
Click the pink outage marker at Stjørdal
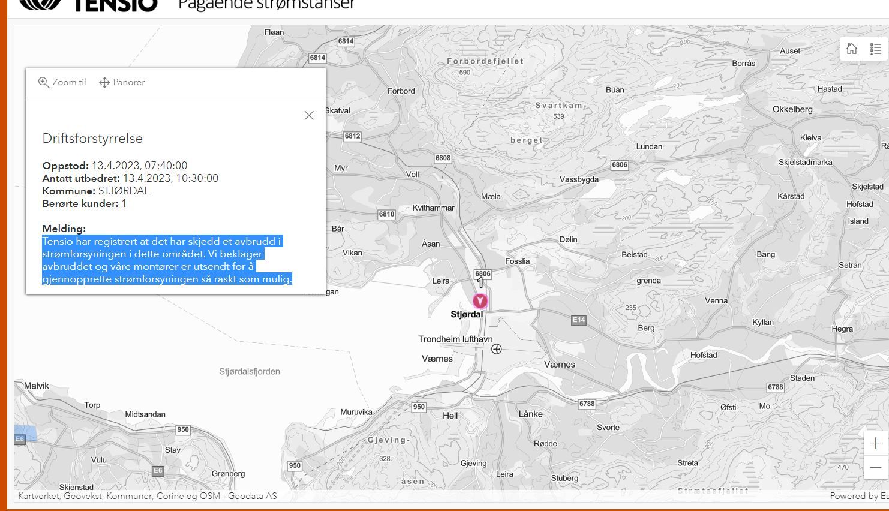[480, 301]
